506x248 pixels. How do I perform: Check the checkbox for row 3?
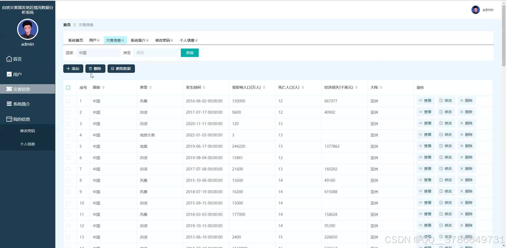coord(68,124)
